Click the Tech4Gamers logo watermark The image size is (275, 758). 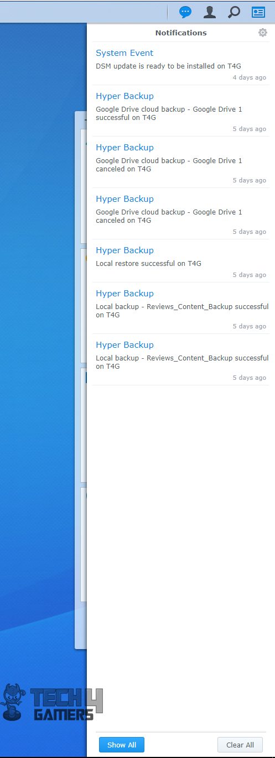pyautogui.click(x=51, y=703)
